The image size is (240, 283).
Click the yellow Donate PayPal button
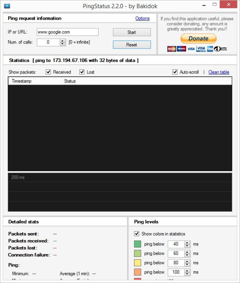199,39
